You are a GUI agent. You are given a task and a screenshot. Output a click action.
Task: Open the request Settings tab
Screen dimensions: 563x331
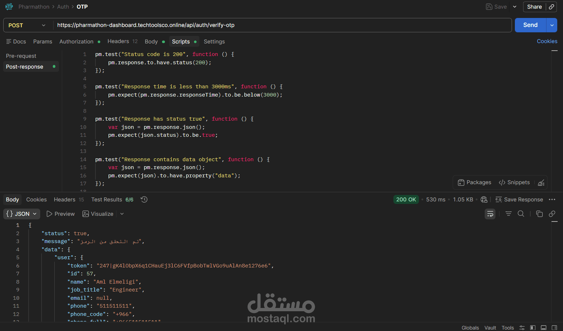tap(214, 42)
